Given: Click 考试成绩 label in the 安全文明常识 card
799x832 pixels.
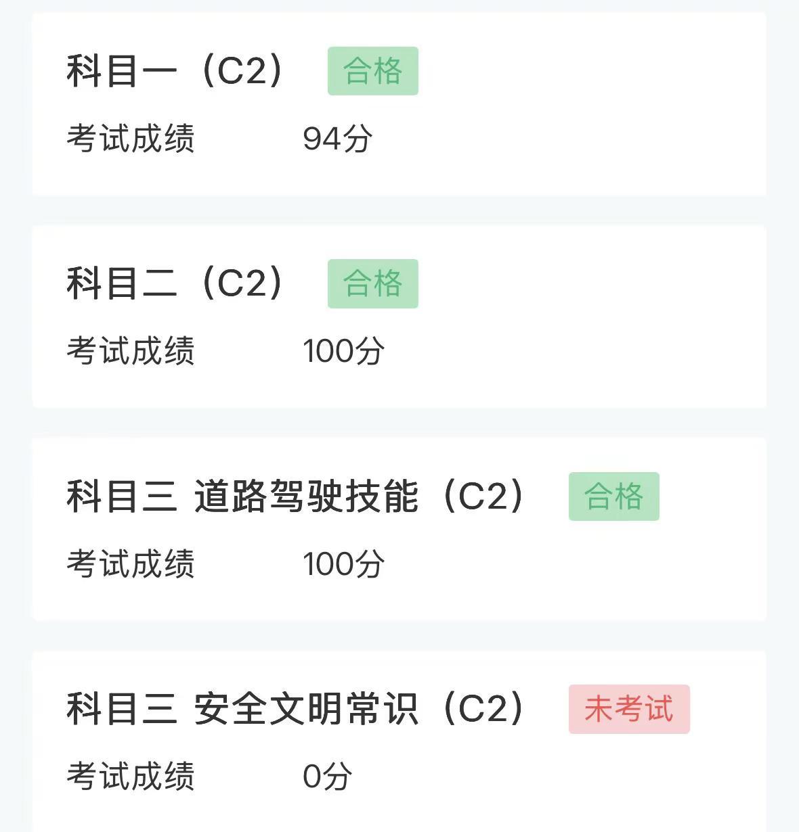Looking at the screenshot, I should (x=131, y=776).
